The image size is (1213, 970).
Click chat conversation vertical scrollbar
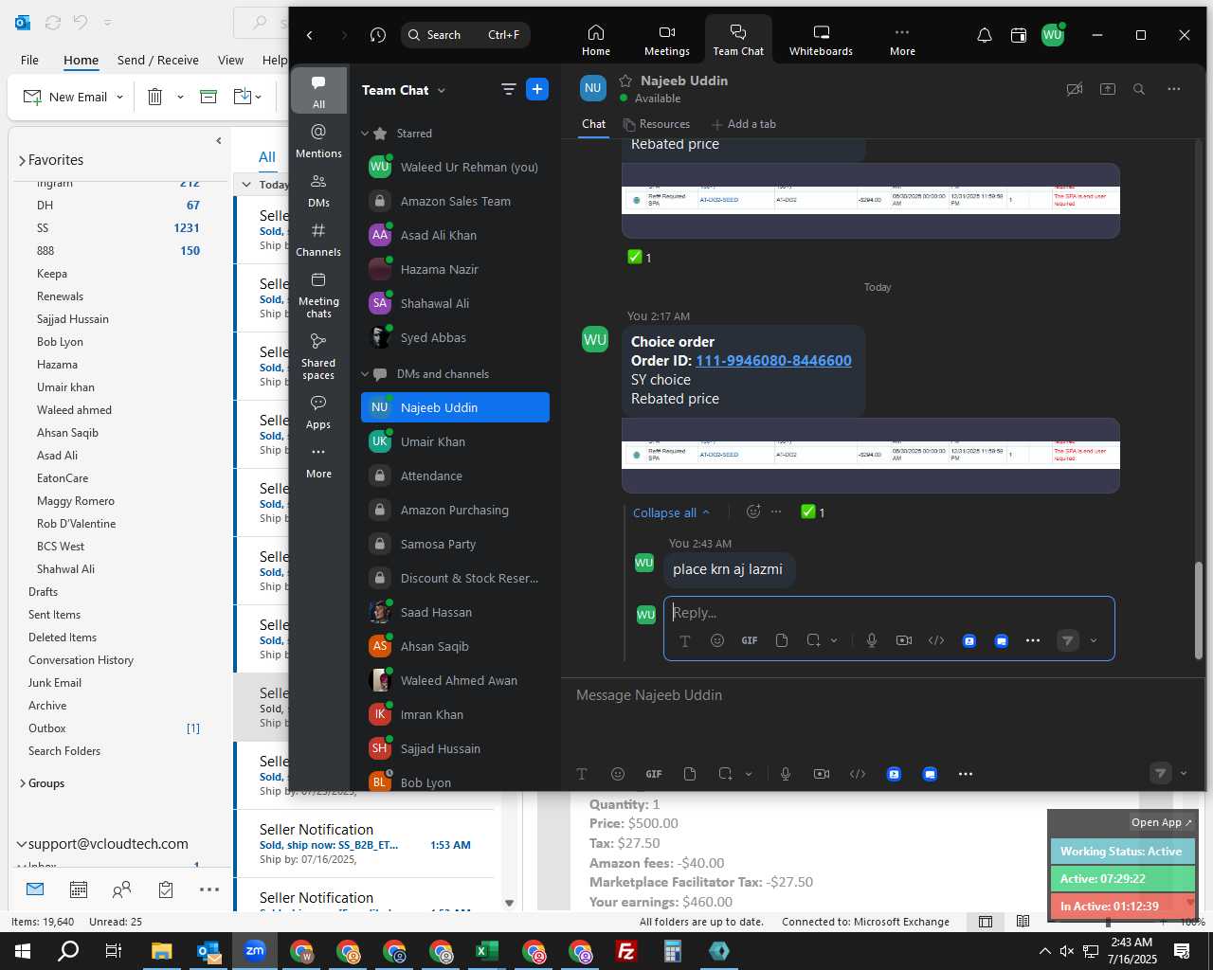pos(1198,609)
